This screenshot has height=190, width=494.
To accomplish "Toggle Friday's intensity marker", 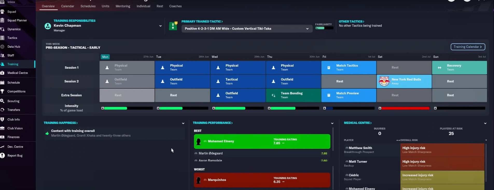I will (324, 108).
